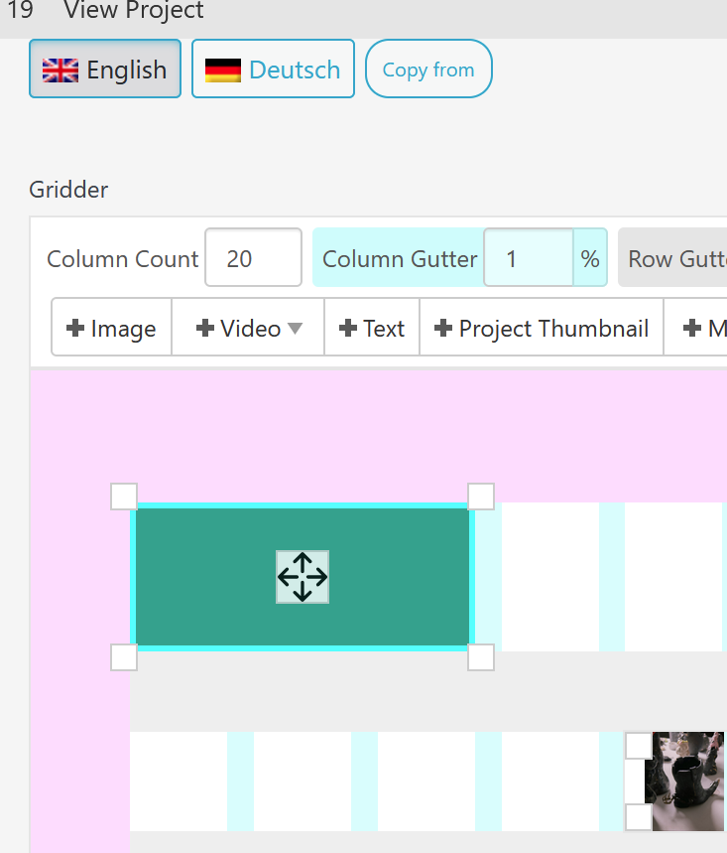
Task: Click the plus icon beside Video
Action: [x=205, y=329]
